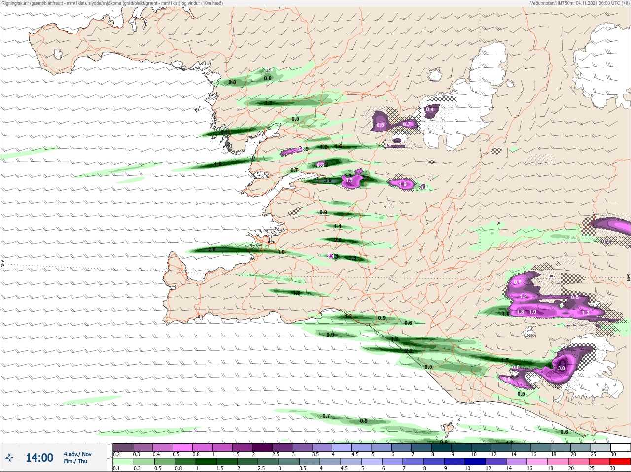631x472 pixels.
Task: Select the pale green lower swatch labeled 0.1
Action: coord(123,462)
